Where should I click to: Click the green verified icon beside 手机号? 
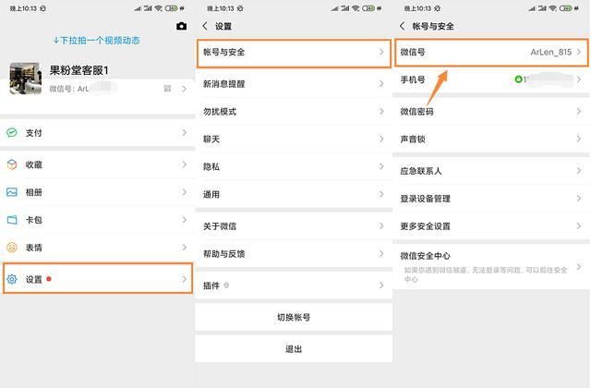coord(518,79)
